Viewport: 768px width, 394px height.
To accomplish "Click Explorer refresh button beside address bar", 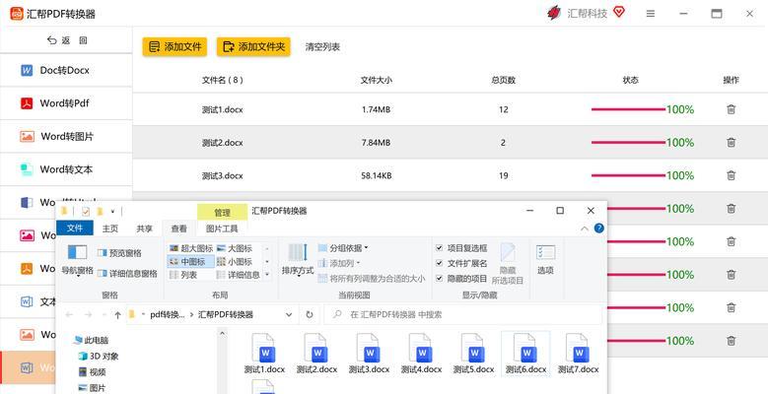I will pyautogui.click(x=310, y=315).
